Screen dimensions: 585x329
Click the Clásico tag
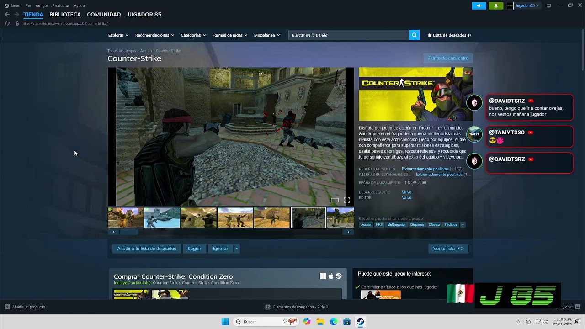point(434,225)
